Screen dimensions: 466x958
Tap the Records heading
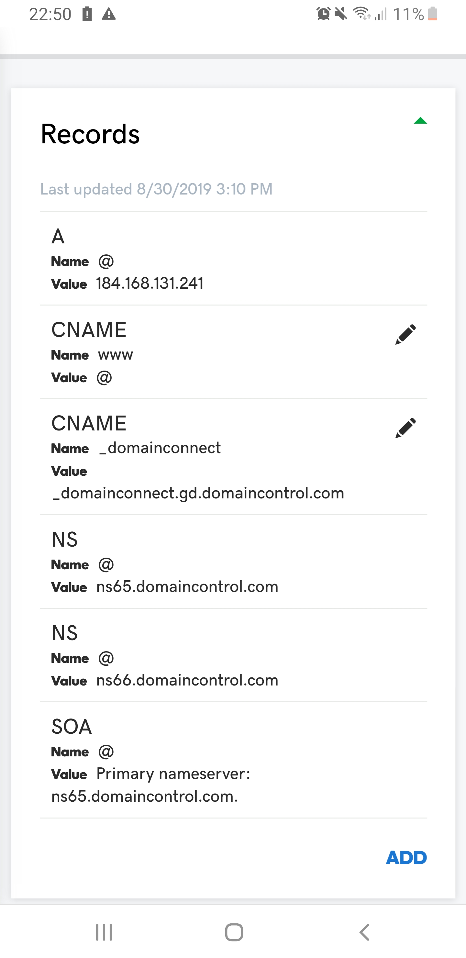click(x=90, y=134)
